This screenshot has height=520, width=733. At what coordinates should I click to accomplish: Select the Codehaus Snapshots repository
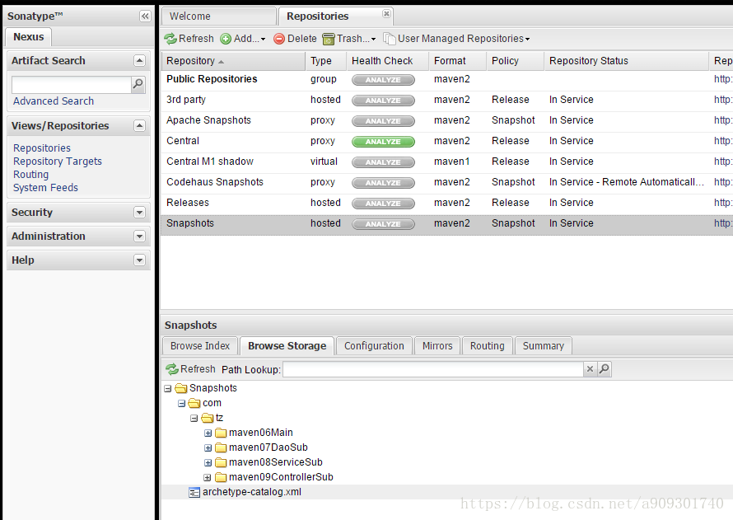(446, 183)
